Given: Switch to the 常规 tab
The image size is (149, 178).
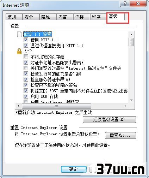Looking at the screenshot, I should click(12, 17).
